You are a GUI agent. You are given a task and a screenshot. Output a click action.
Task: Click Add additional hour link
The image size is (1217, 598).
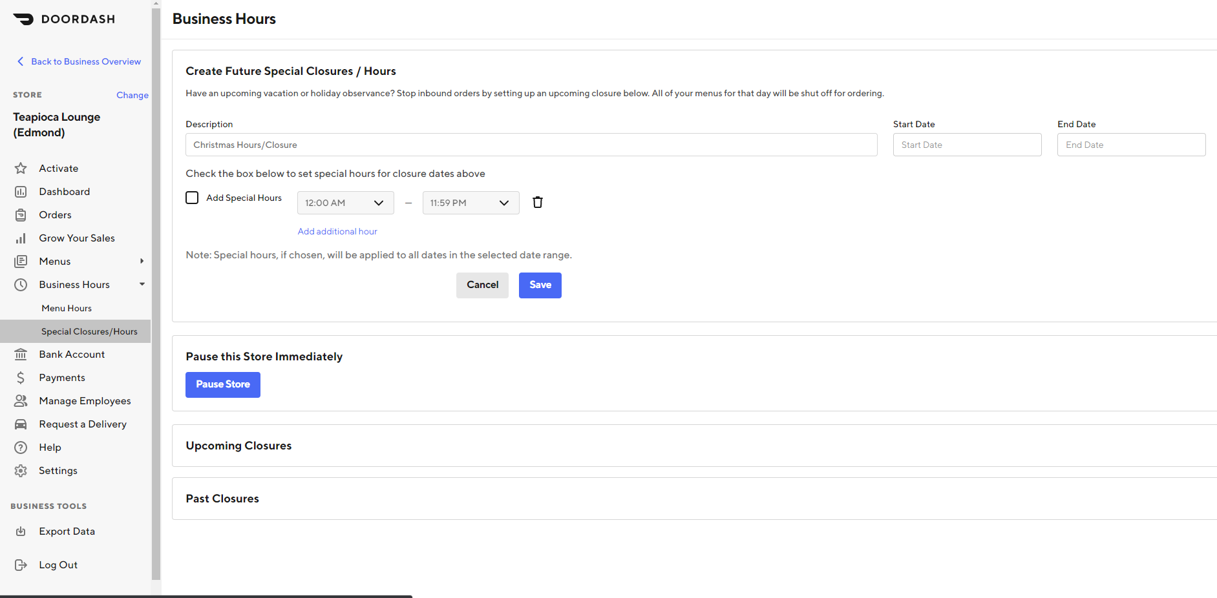[x=337, y=231]
